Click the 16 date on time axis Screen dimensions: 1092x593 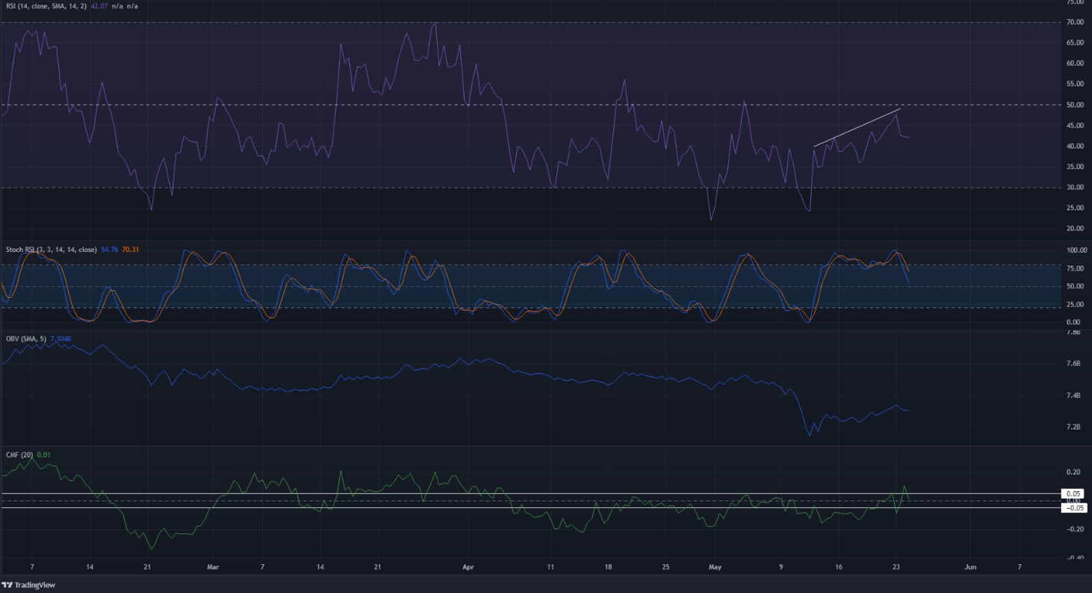pyautogui.click(x=839, y=567)
